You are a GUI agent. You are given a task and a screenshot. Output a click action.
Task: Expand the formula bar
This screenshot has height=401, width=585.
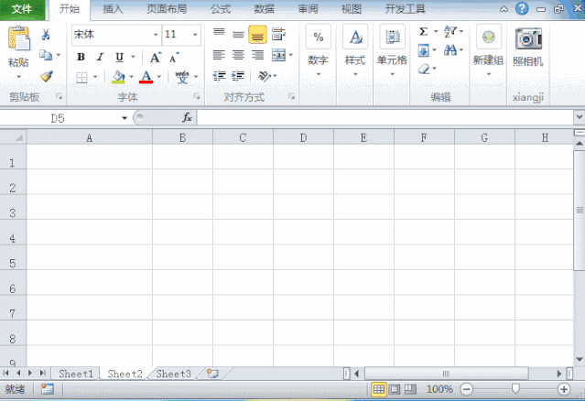pos(579,117)
